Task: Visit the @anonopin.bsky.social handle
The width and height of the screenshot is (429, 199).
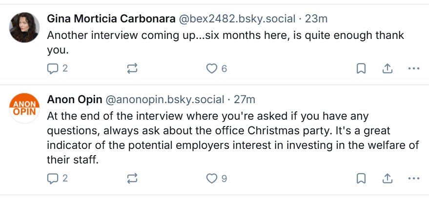Action: click(165, 100)
